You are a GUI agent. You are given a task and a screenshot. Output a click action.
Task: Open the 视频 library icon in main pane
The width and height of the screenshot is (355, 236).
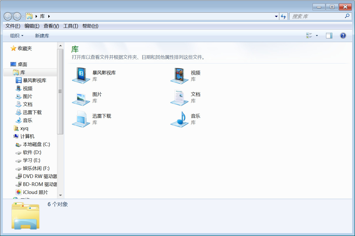point(179,76)
